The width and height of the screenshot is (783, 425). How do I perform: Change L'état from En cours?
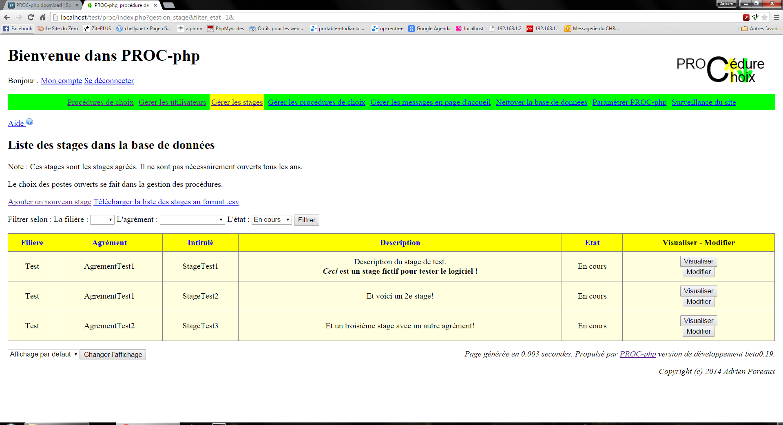click(x=271, y=219)
